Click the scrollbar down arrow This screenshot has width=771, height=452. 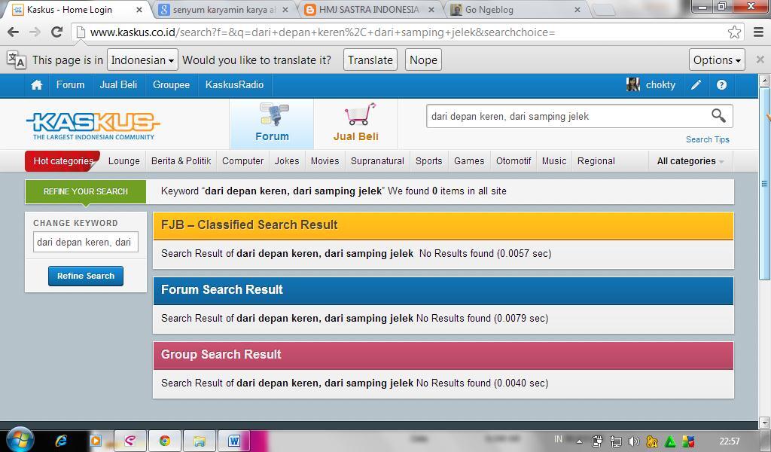tap(764, 423)
